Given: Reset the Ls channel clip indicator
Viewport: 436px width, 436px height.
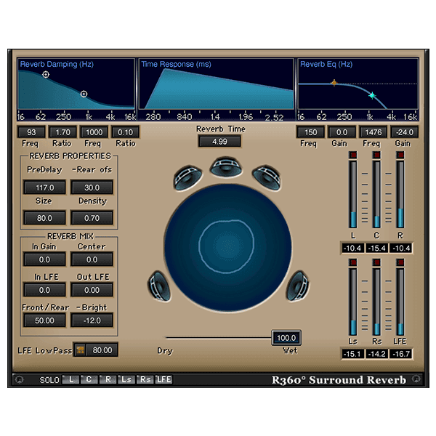Looking at the screenshot, I should coord(353,262).
